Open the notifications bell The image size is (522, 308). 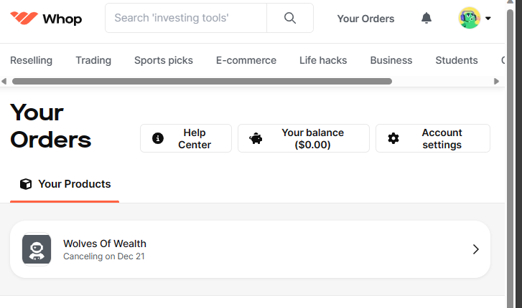click(x=426, y=18)
